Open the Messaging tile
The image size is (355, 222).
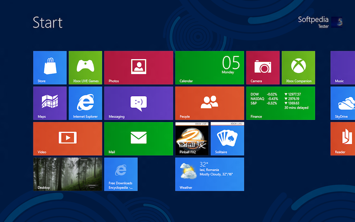pyautogui.click(x=138, y=103)
